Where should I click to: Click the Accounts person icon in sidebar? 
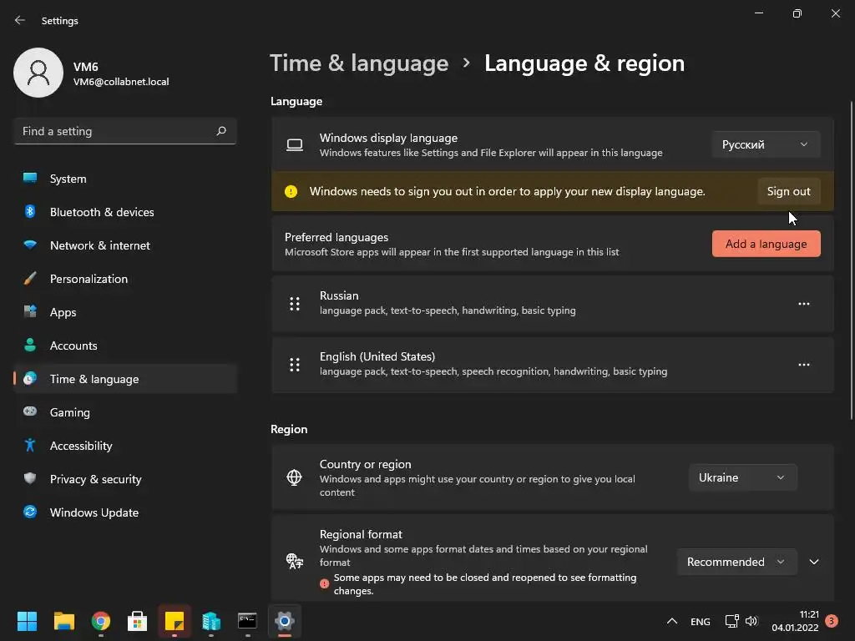pos(30,345)
